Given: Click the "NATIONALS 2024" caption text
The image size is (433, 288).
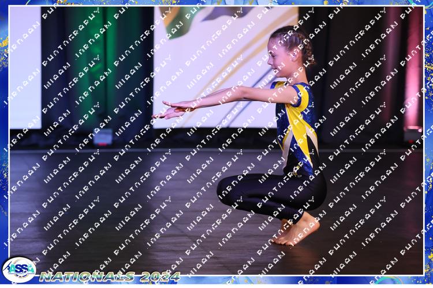Looking at the screenshot, I should [x=110, y=276].
